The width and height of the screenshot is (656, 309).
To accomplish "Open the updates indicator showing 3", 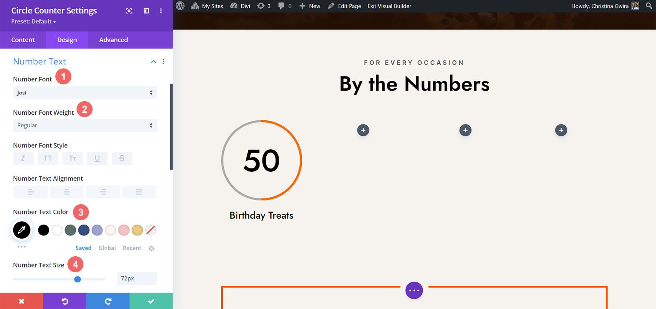I will click(x=264, y=6).
